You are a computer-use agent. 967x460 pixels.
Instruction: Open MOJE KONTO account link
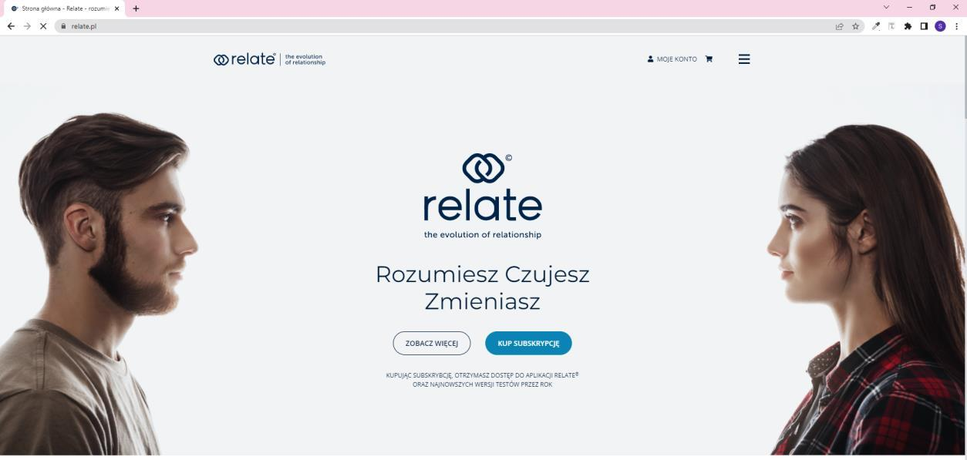672,59
